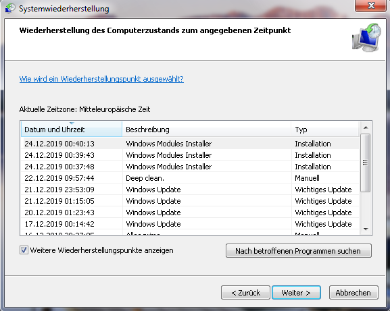The image size is (390, 311).
Task: Go back with the Zurück button
Action: [245, 293]
